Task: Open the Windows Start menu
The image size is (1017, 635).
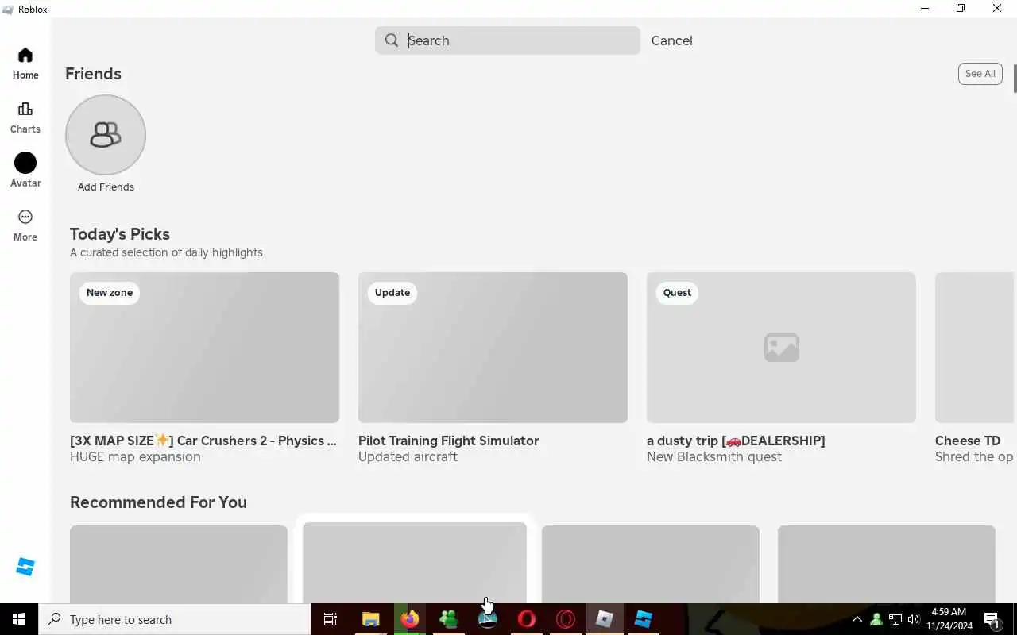Action: pos(19,619)
